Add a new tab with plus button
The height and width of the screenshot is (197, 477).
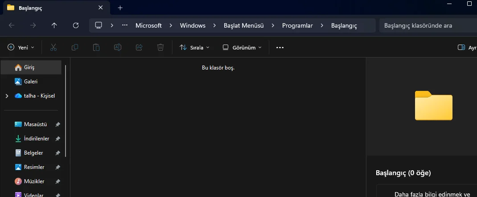pyautogui.click(x=120, y=8)
